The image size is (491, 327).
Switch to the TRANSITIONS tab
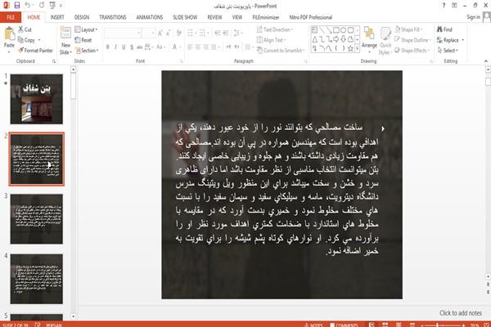tap(113, 17)
